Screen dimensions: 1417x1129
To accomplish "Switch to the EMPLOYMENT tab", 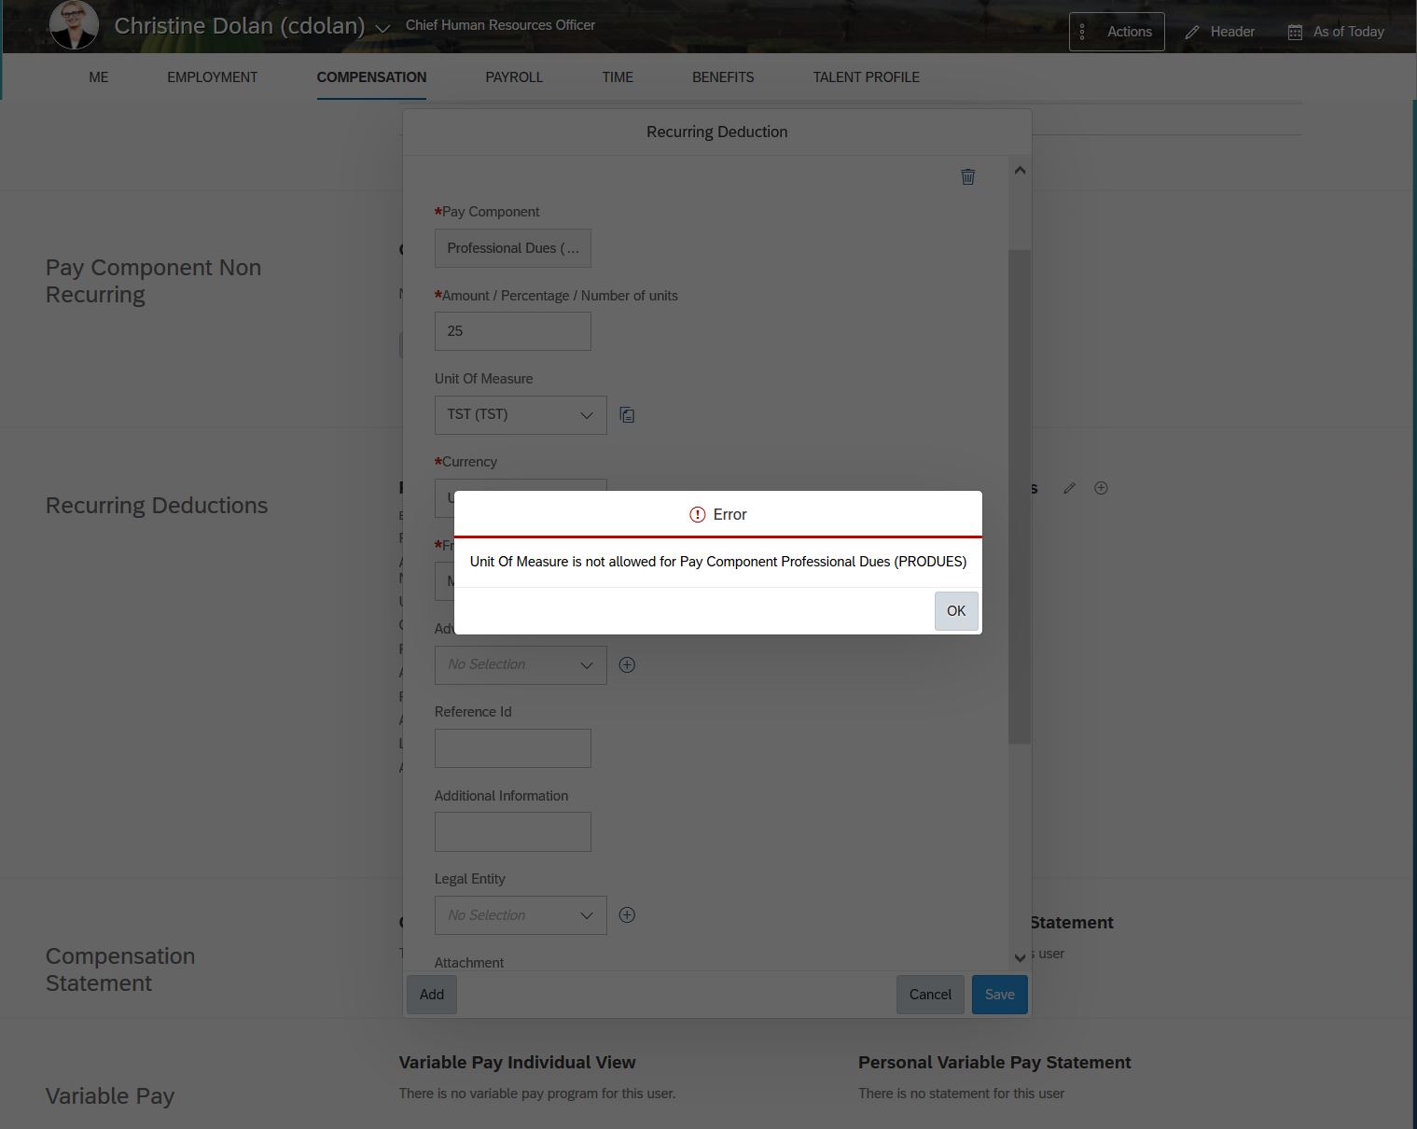I will tap(213, 77).
